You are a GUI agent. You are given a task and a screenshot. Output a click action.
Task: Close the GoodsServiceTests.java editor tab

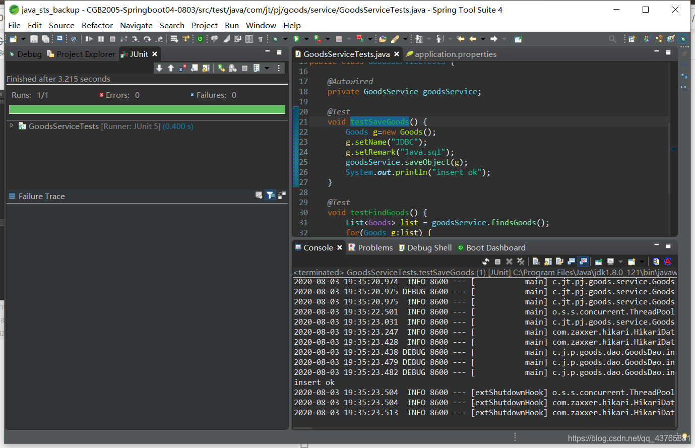(x=397, y=54)
